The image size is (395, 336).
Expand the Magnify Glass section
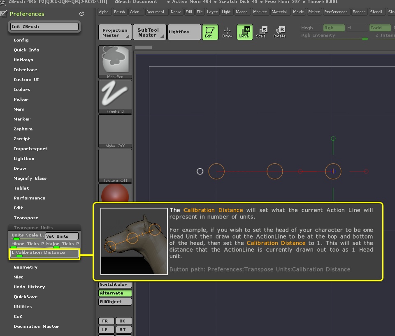tap(30, 178)
